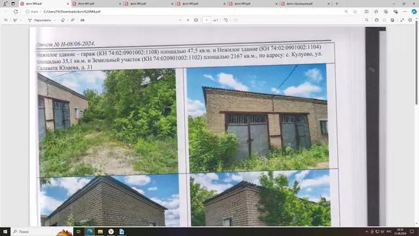Open the taskbar clock and date
This screenshot has height=236, width=419.
click(400, 231)
